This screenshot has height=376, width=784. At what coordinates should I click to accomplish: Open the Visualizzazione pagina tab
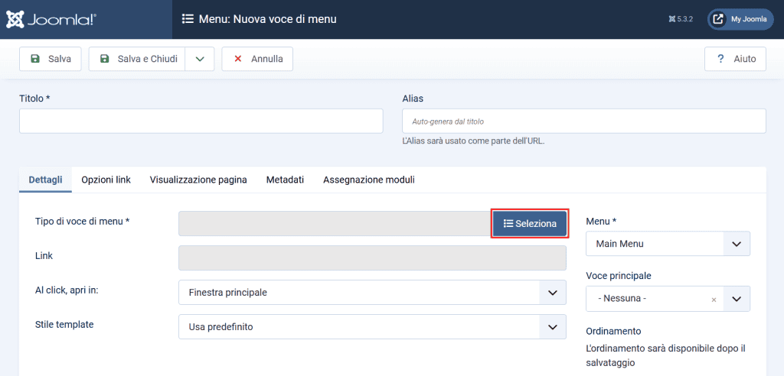pos(198,180)
